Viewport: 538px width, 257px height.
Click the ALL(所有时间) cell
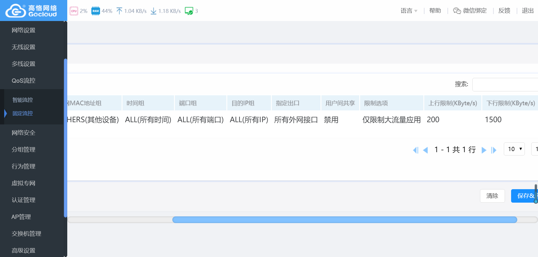pos(148,120)
